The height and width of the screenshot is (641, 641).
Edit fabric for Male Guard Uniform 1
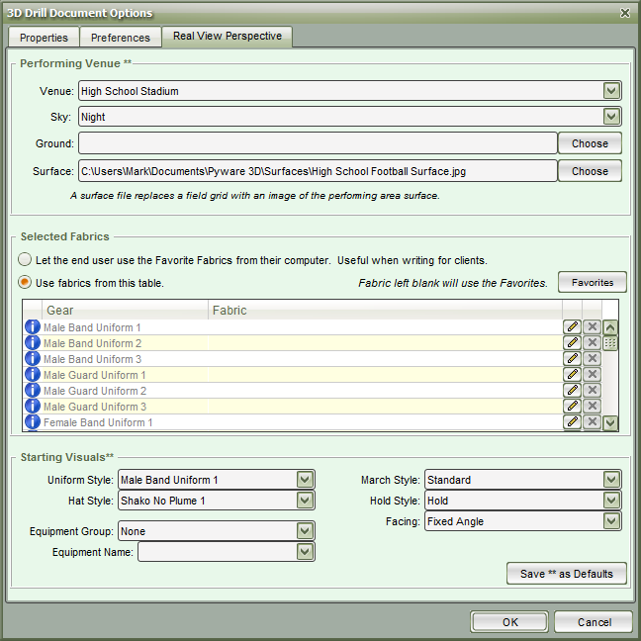click(573, 375)
